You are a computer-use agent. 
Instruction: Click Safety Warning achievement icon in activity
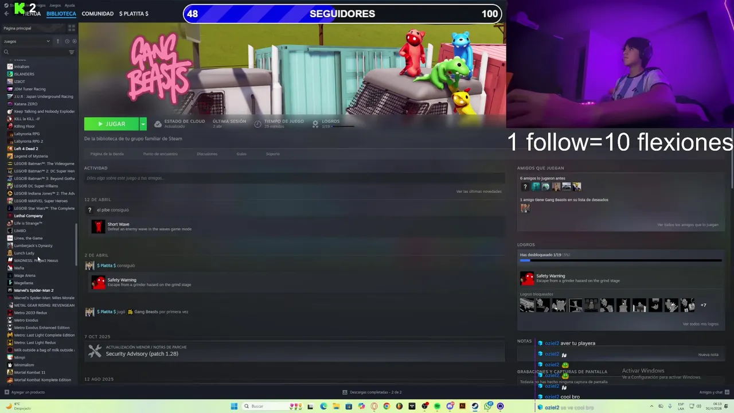point(98,282)
